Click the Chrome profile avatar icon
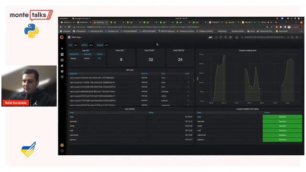Screen dimensions: 306x172 [289, 27]
